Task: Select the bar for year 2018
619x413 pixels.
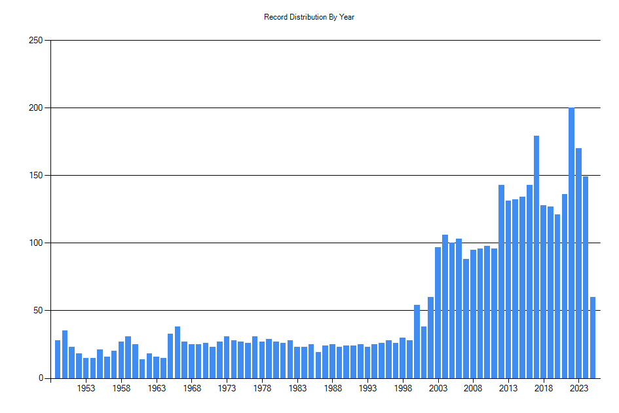Action: click(x=544, y=292)
